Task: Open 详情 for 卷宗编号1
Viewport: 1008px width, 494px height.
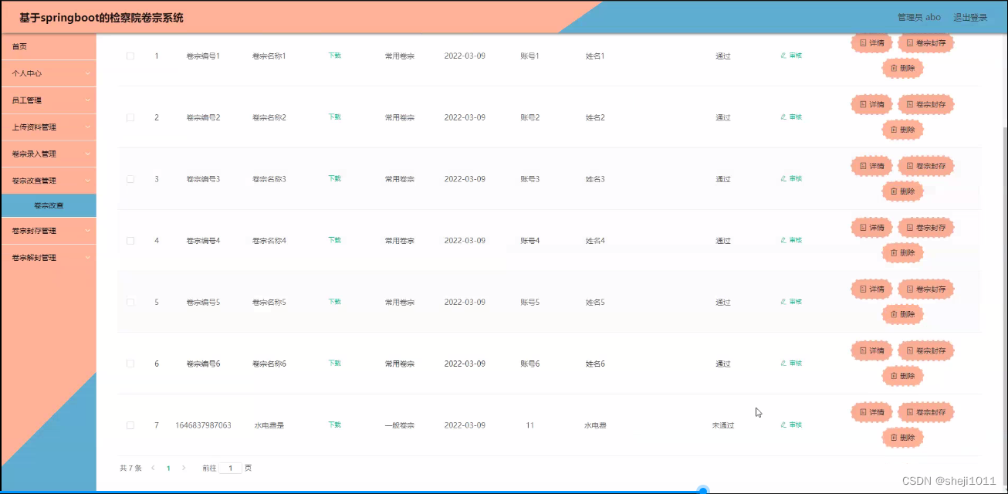Action: point(871,42)
